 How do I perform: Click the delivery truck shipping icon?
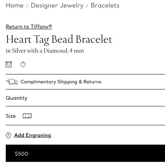click(12, 82)
